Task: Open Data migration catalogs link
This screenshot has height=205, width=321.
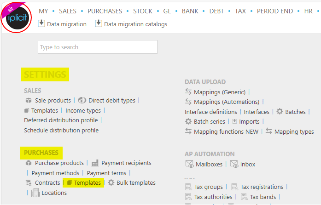Action: click(x=136, y=24)
